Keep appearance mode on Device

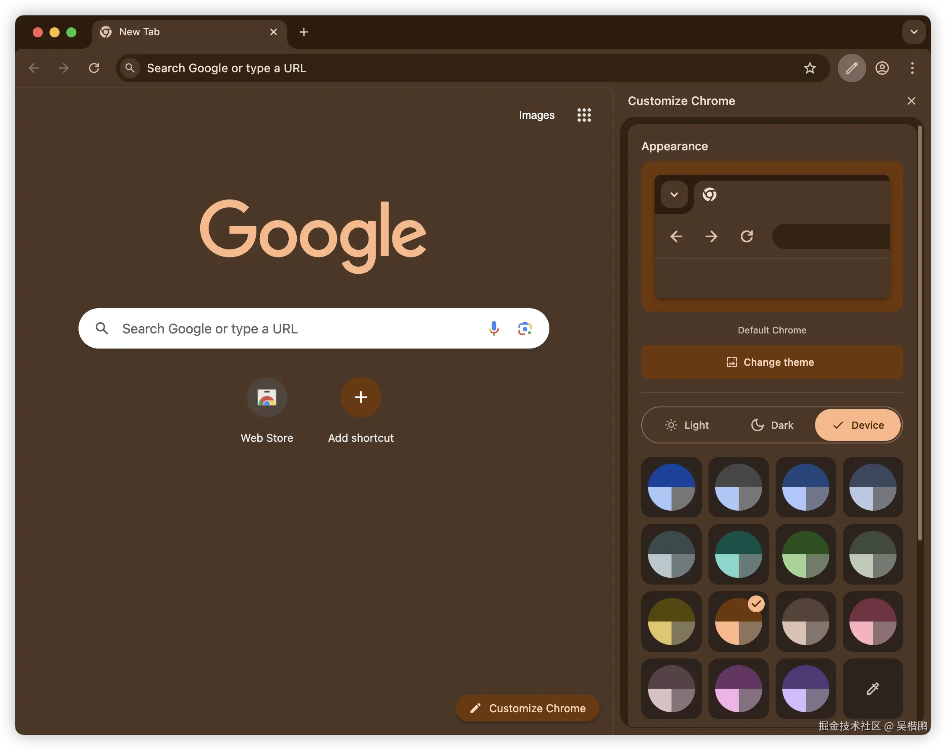coord(857,425)
